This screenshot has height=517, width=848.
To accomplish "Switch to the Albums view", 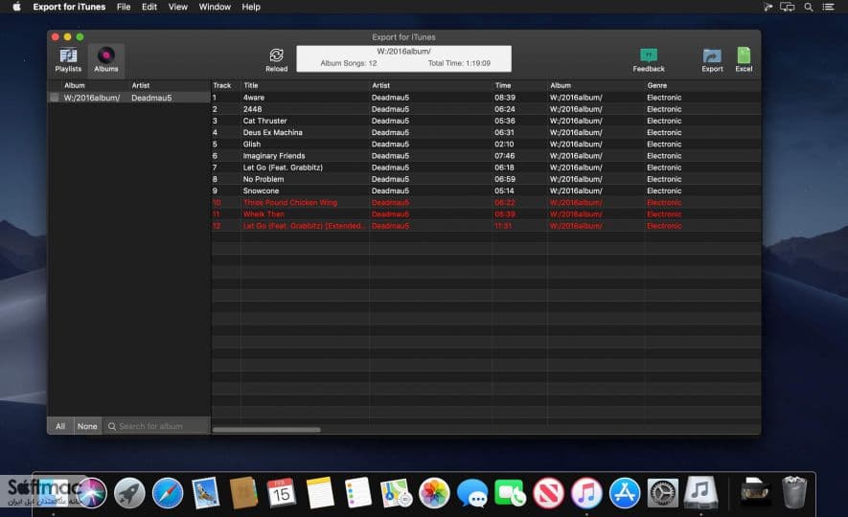I will click(x=106, y=60).
